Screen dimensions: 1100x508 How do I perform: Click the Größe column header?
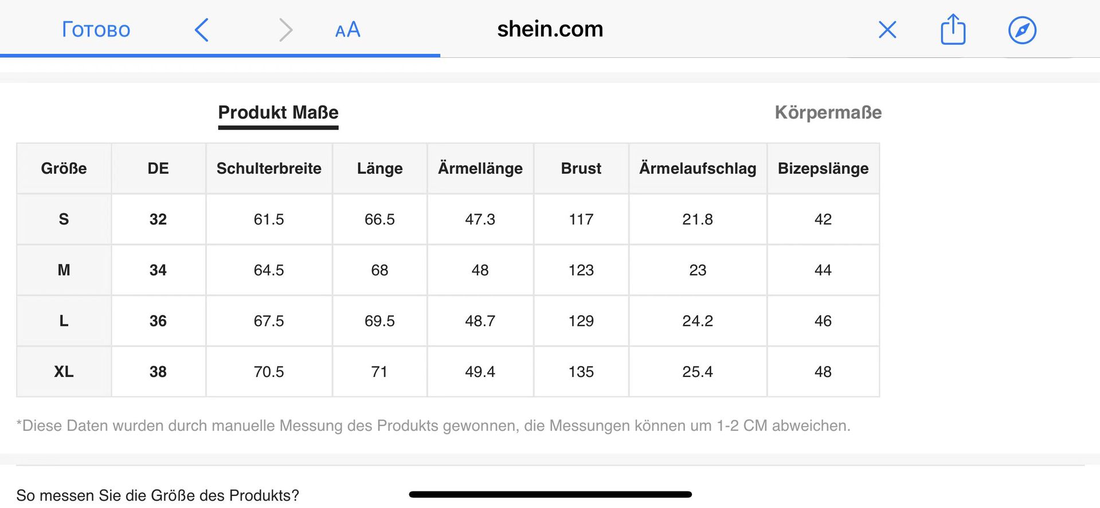coord(64,168)
